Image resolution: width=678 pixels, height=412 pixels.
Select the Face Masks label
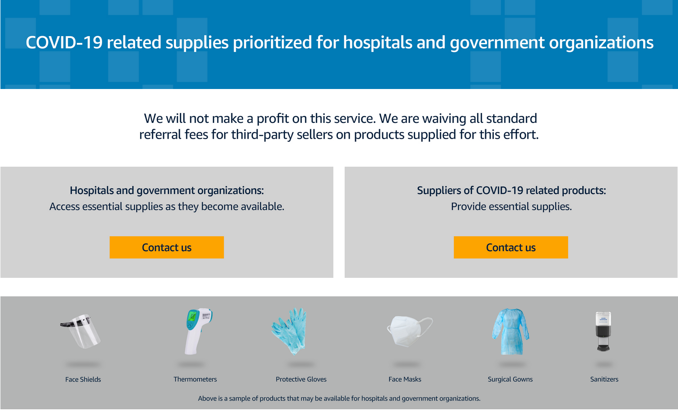[405, 379]
